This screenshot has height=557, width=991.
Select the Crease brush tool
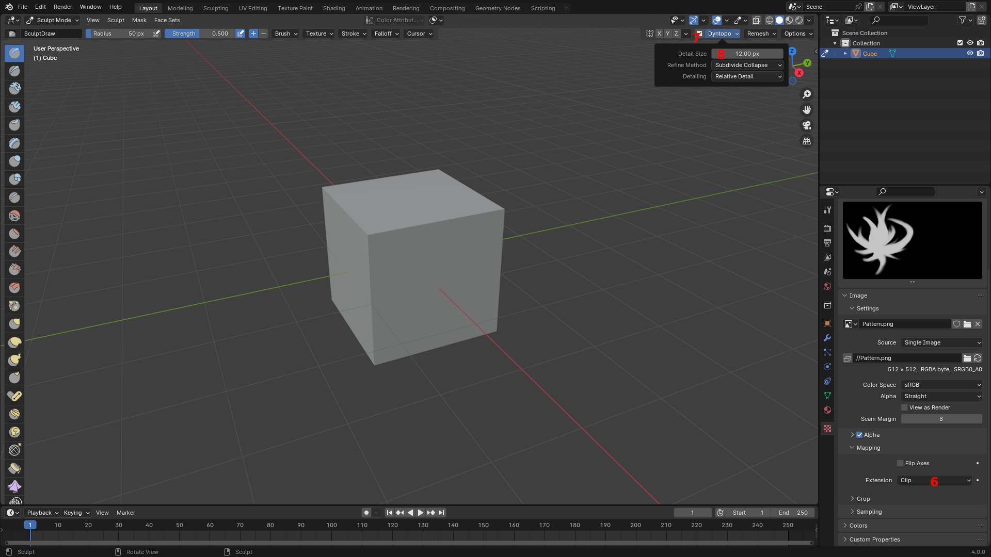(14, 198)
